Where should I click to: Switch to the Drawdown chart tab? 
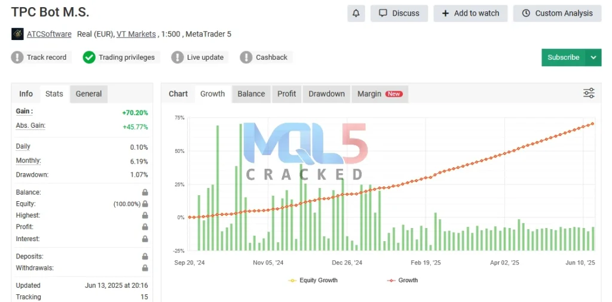click(326, 94)
